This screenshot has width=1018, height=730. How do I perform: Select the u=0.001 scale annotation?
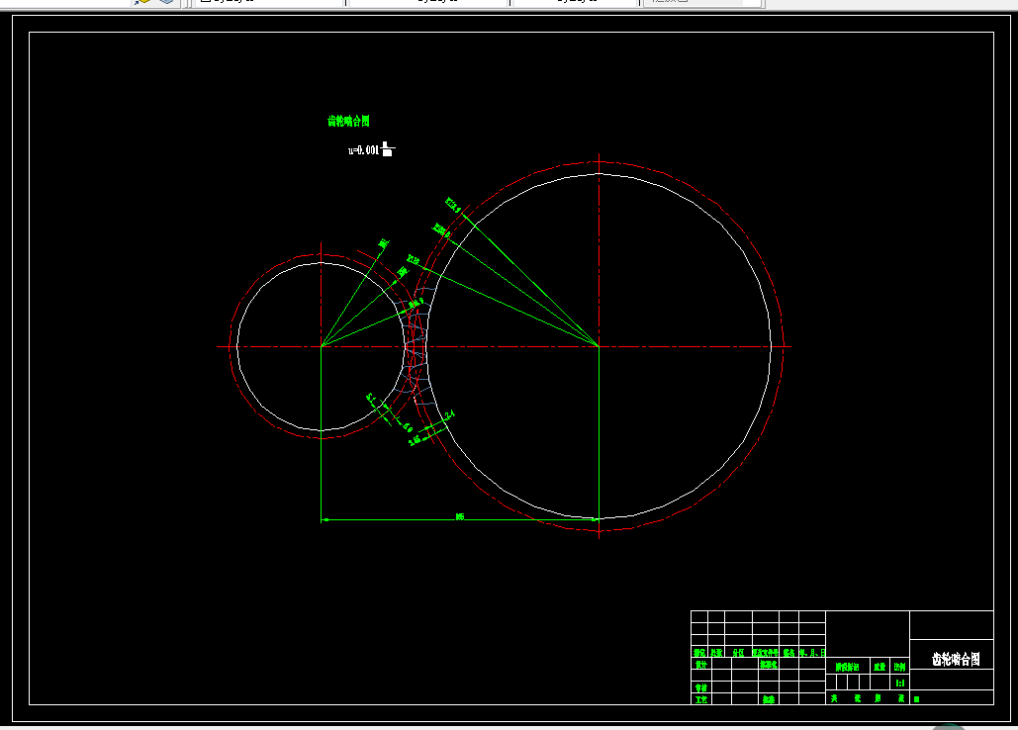371,150
